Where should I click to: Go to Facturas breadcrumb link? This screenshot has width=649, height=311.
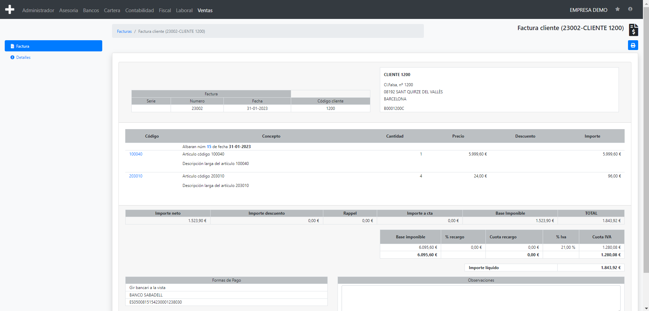pyautogui.click(x=124, y=31)
